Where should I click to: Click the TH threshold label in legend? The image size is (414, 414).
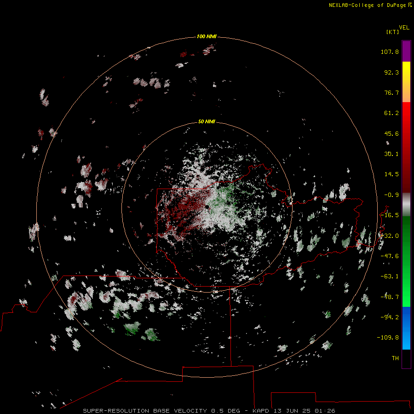coord(395,358)
